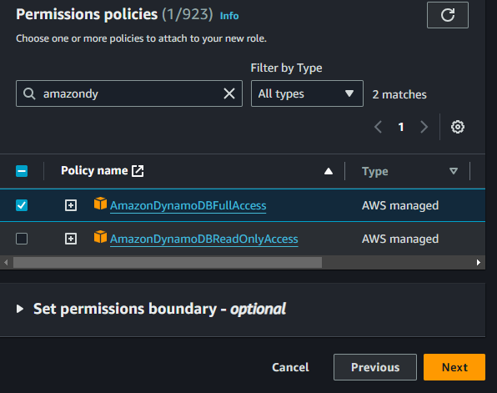Open the All types filter dropdown
497x393 pixels.
[307, 93]
